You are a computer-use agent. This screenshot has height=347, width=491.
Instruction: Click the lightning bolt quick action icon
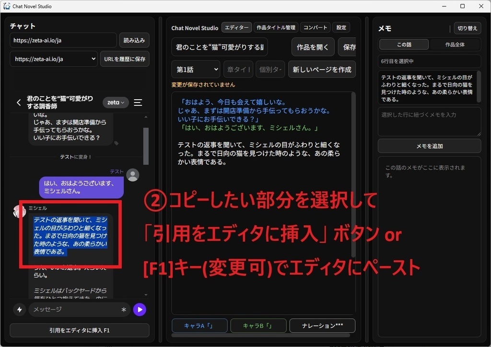point(19,310)
